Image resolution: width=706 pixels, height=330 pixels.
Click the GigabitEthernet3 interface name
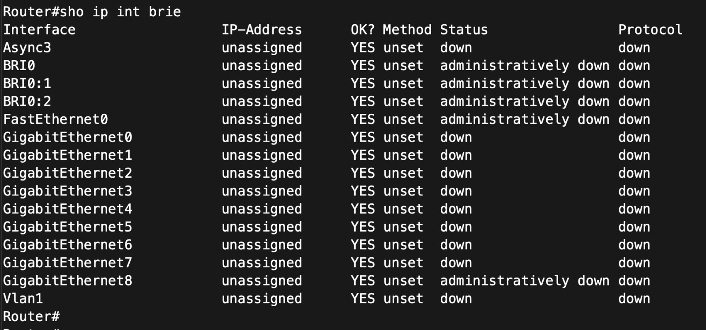[68, 191]
